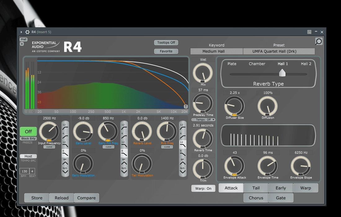Select 6 dB low-pass for Rvb Freq
The image size is (341, 217).
[x=183, y=153]
